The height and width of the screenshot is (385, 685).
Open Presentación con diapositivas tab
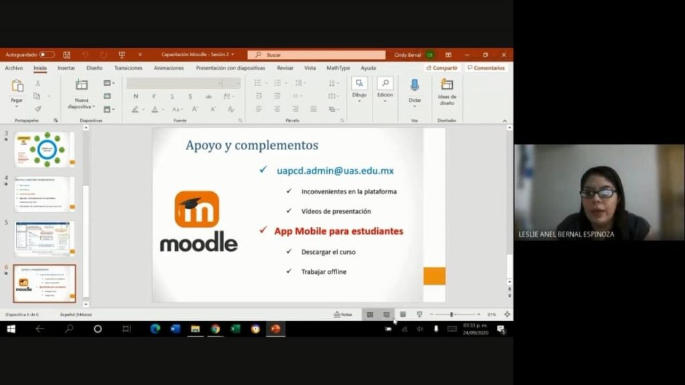tap(230, 68)
